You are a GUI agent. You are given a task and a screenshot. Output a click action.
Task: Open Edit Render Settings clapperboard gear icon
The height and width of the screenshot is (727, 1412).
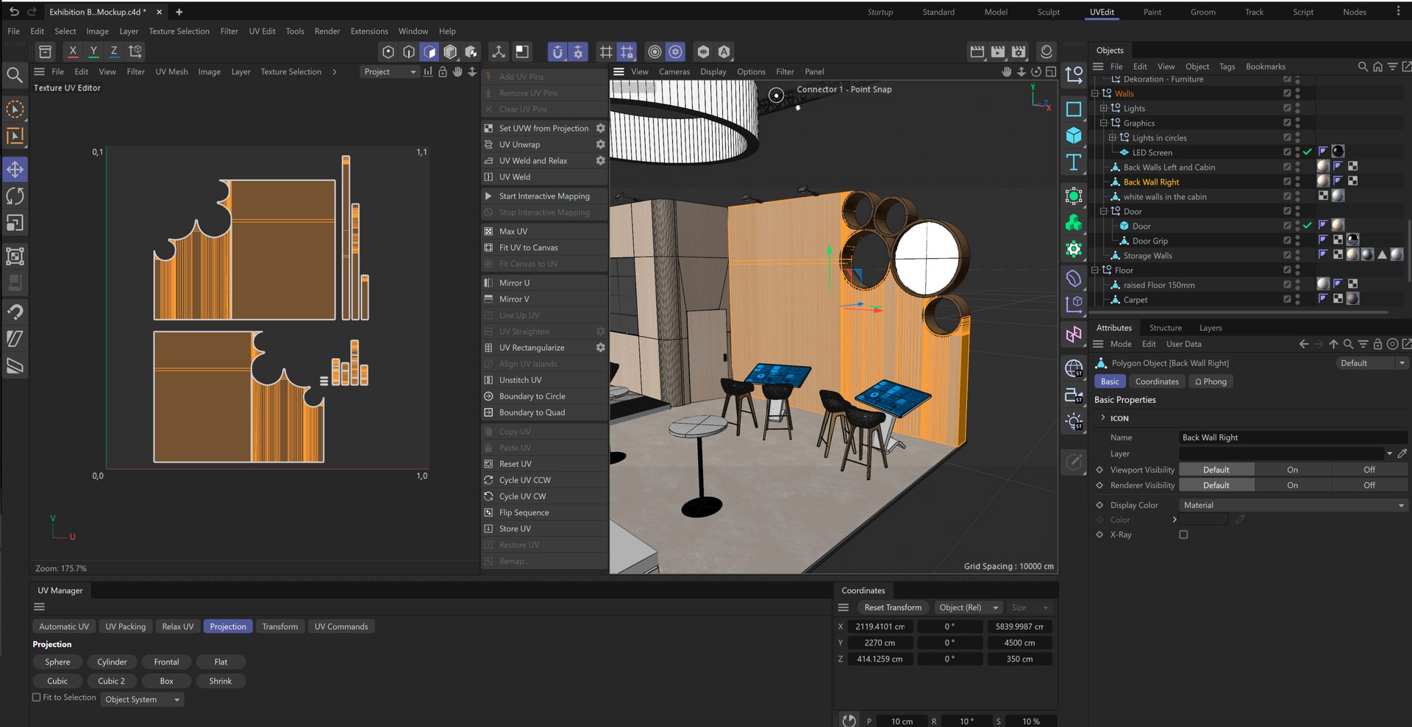[1019, 51]
